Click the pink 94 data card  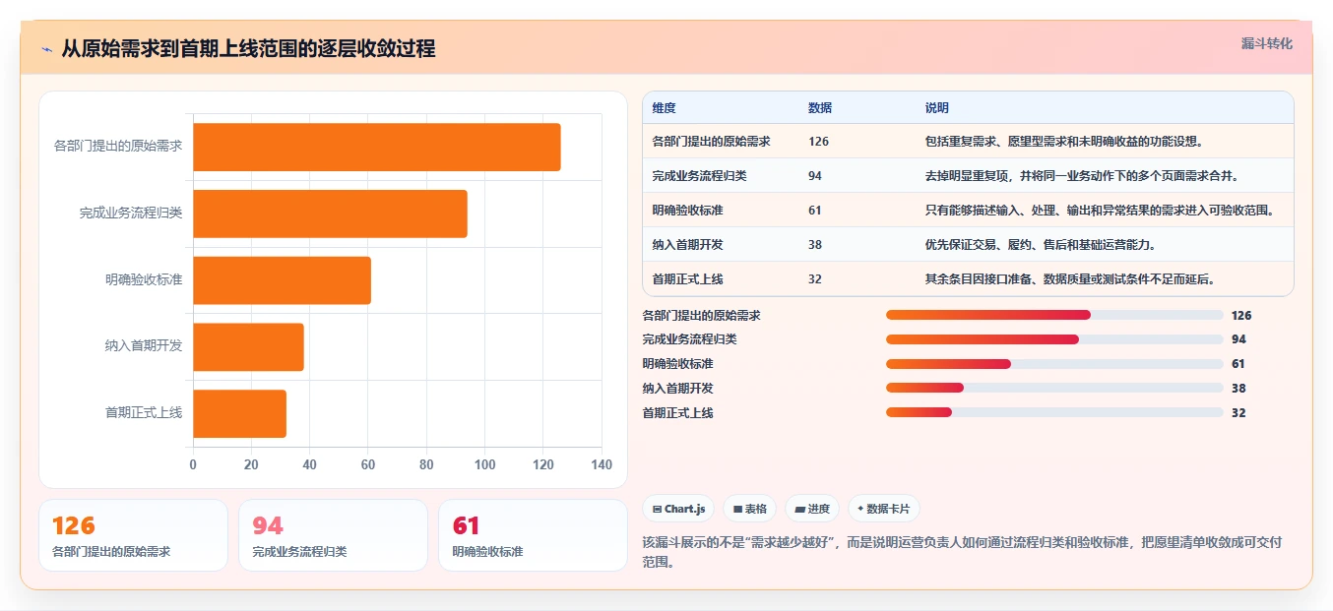(333, 535)
